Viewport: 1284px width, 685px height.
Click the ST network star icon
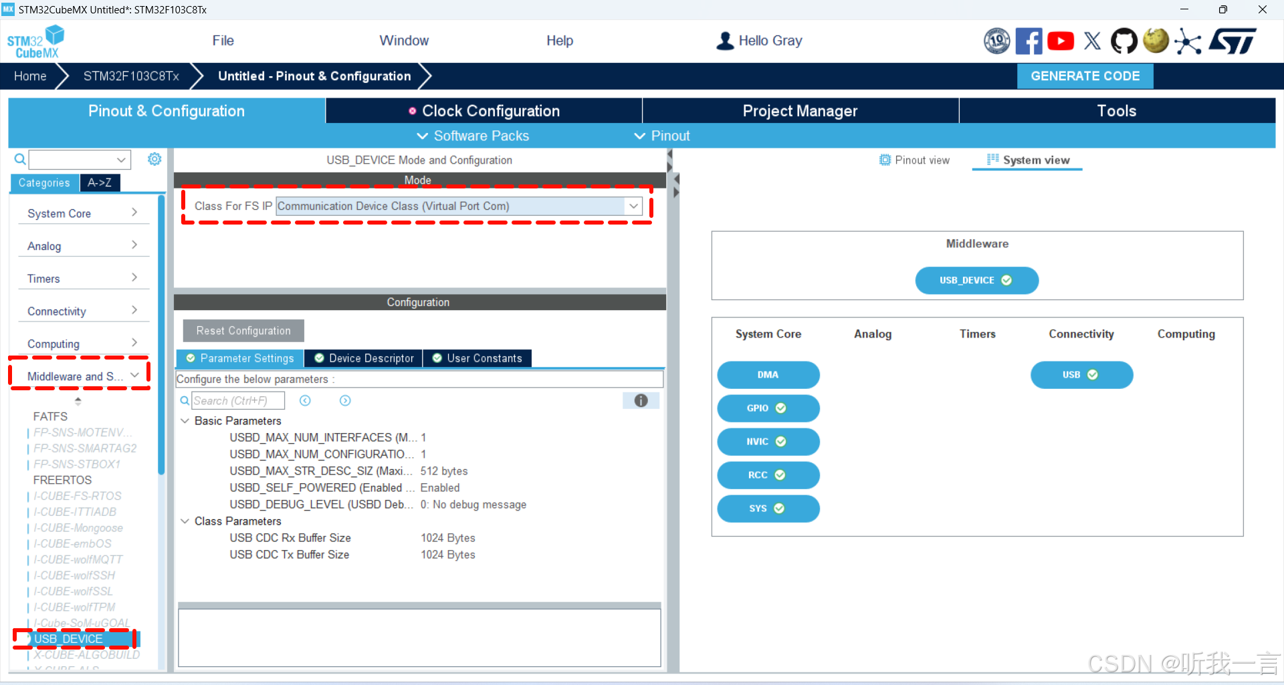coord(1188,41)
